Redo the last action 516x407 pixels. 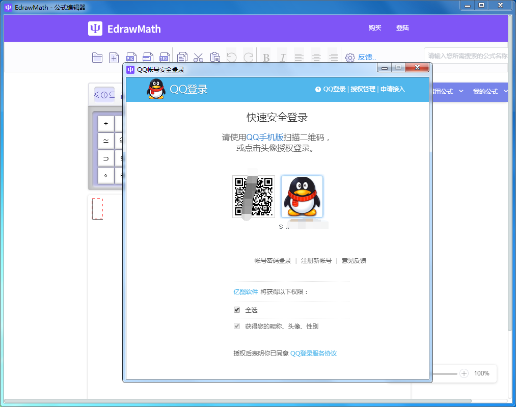click(x=249, y=58)
